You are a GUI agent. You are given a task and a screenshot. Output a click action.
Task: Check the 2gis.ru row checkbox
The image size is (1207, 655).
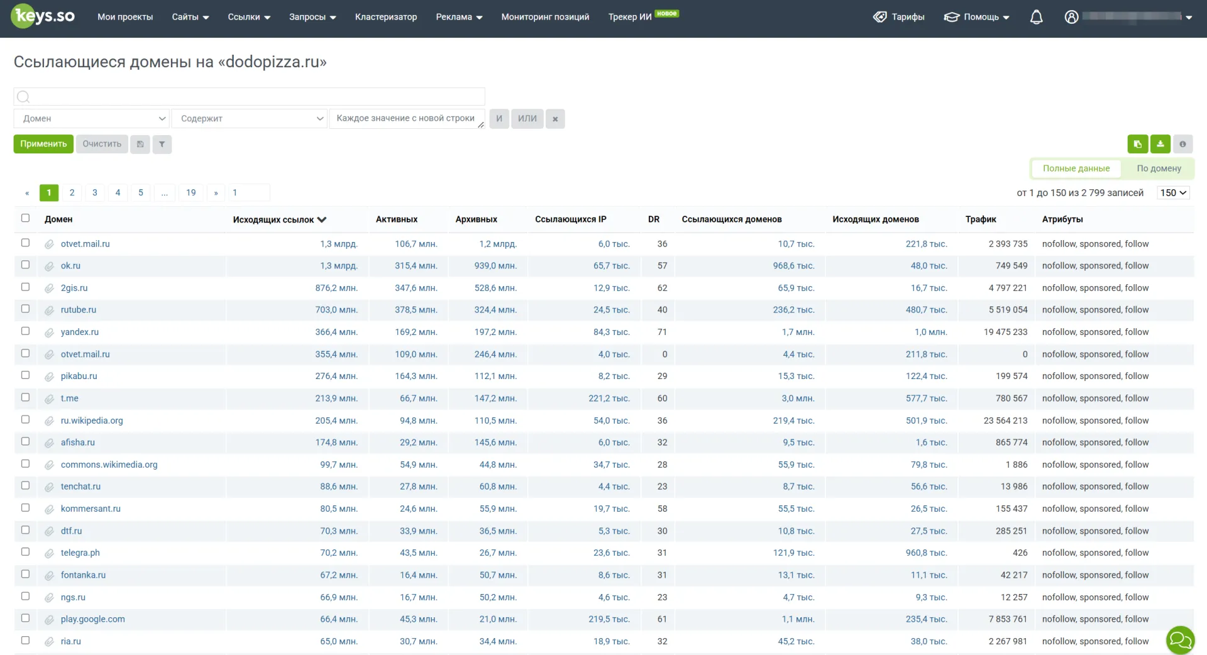tap(25, 287)
